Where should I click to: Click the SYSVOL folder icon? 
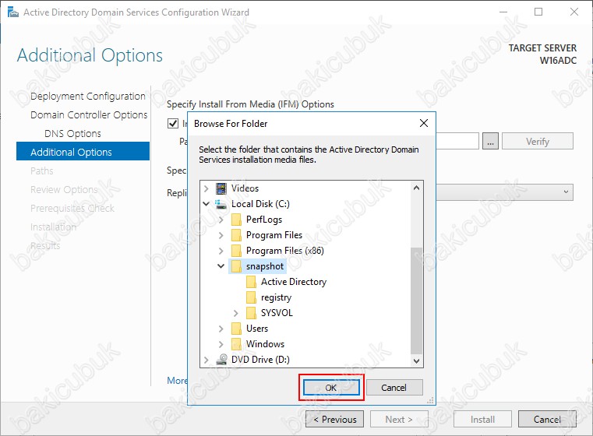coord(251,313)
